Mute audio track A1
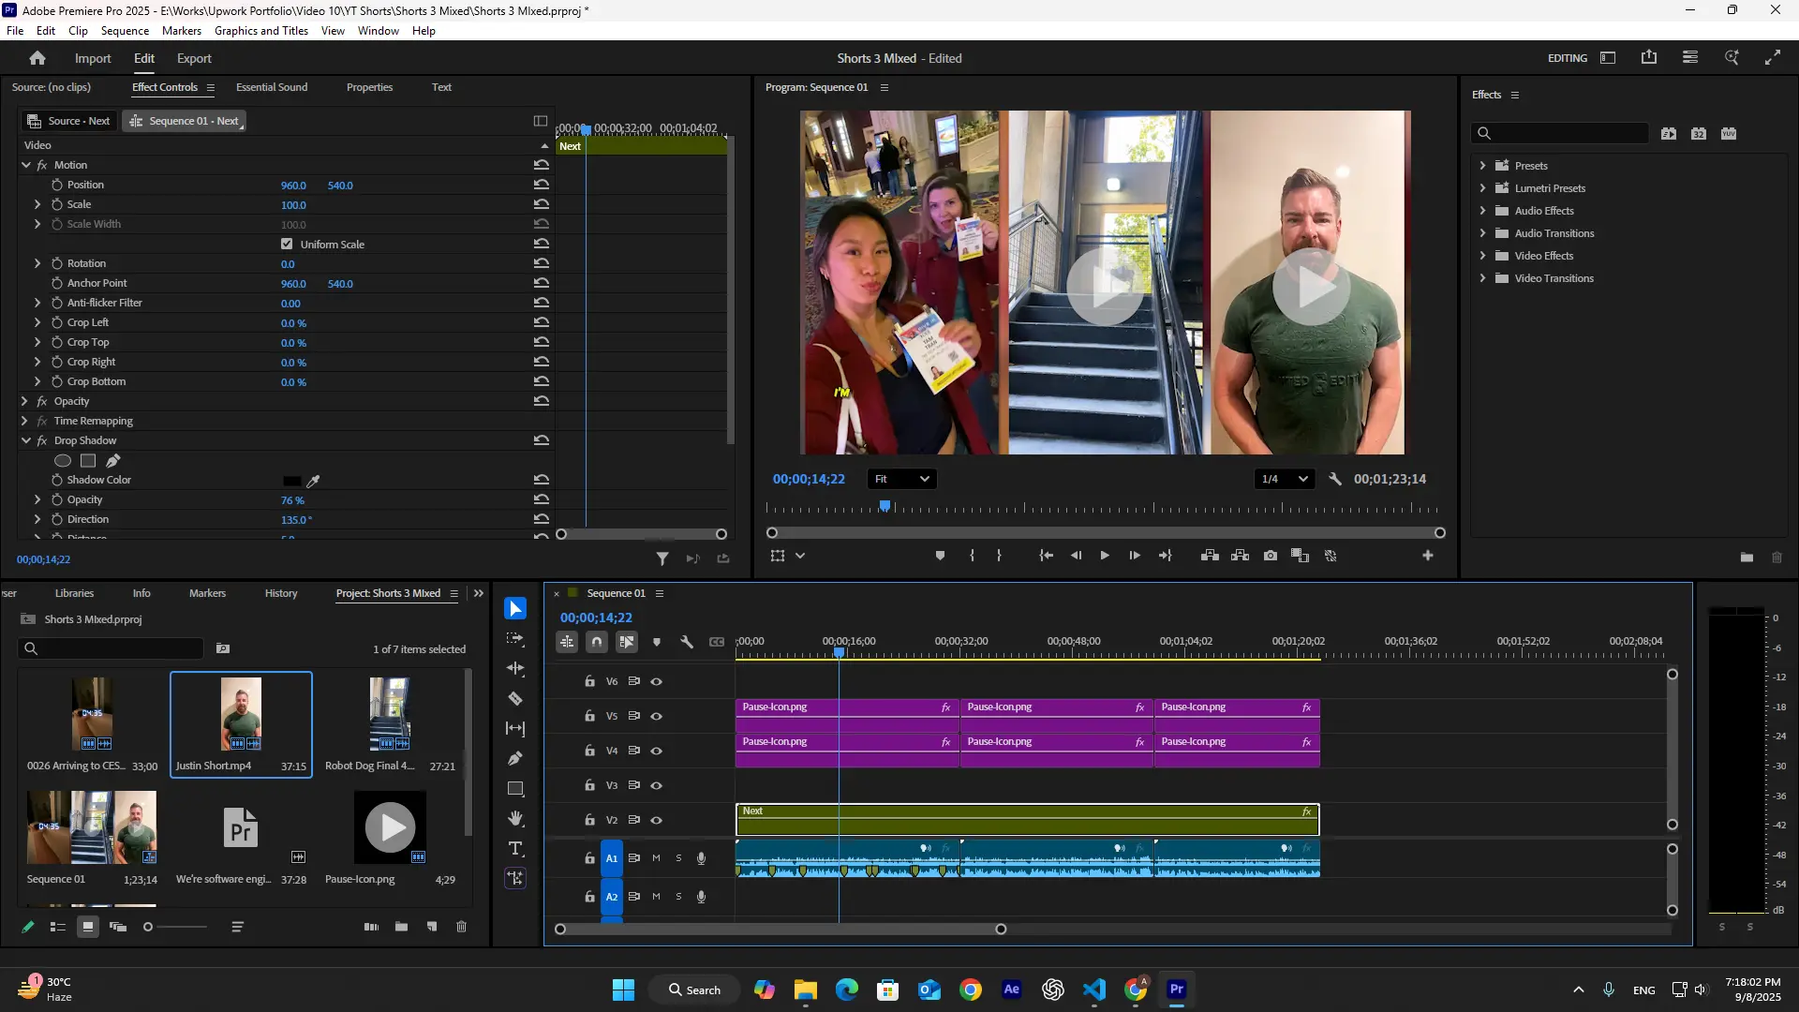 click(656, 858)
